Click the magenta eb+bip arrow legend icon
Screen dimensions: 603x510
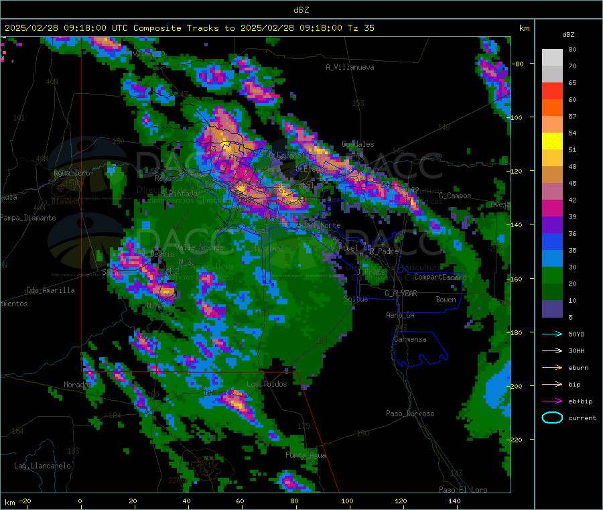(552, 401)
